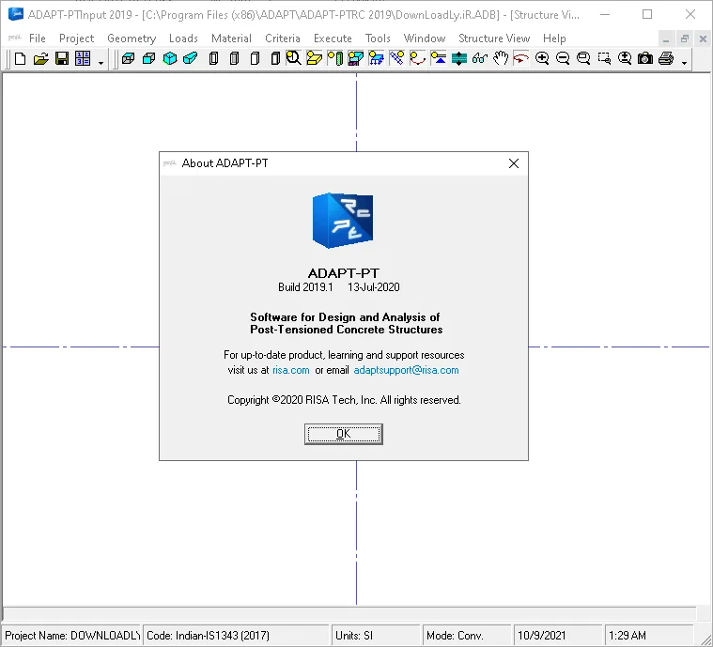Expand the first toolbar overflow arrow

point(101,63)
